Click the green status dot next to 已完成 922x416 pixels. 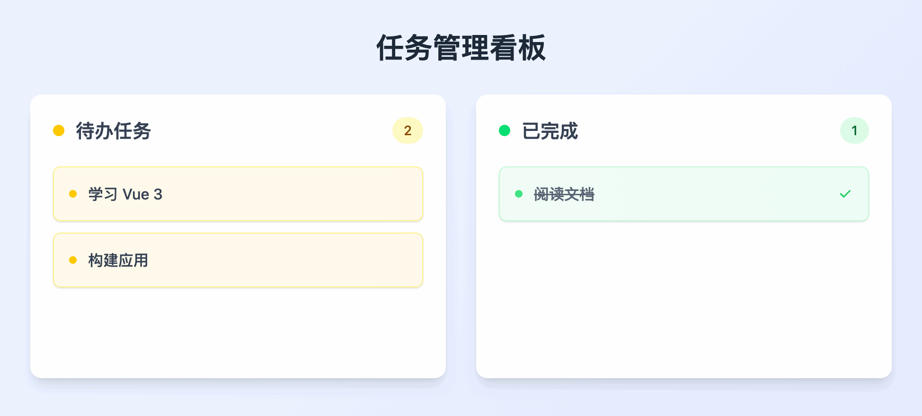pyautogui.click(x=505, y=130)
